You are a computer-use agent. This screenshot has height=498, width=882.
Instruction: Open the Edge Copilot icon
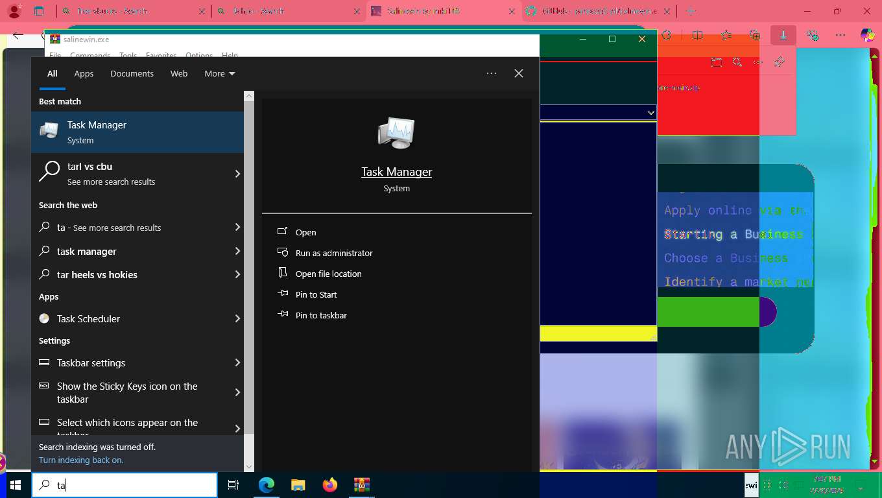coord(867,35)
